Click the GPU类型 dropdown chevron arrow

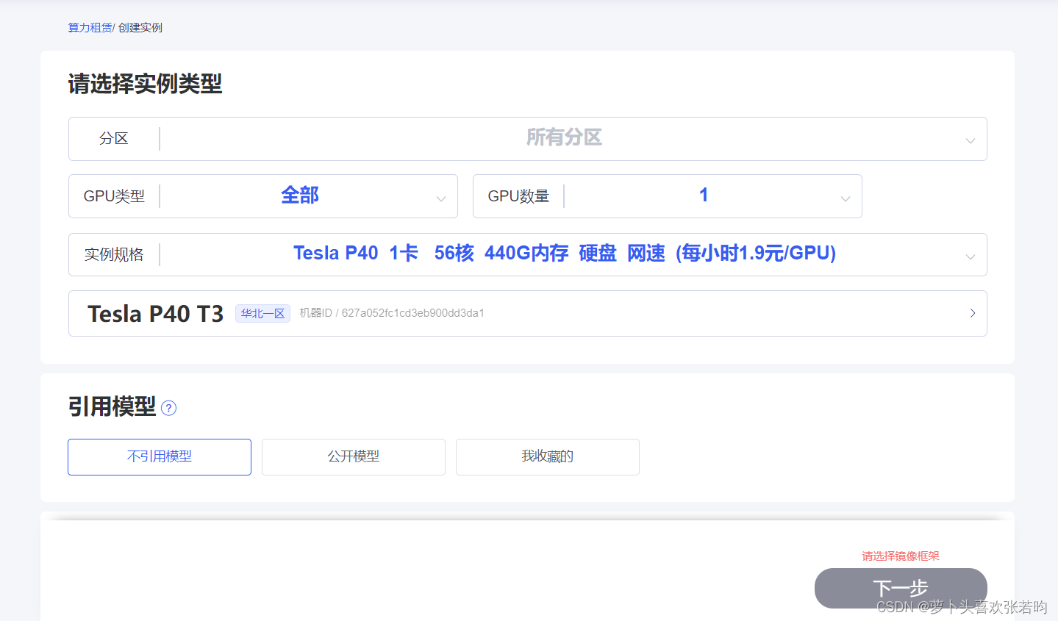point(441,198)
